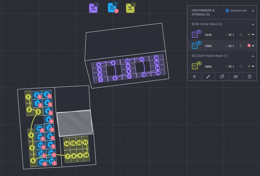Screen dimensions: 260x176
Task: Click inverter 01 icon in panel list
Action: pos(197,34)
